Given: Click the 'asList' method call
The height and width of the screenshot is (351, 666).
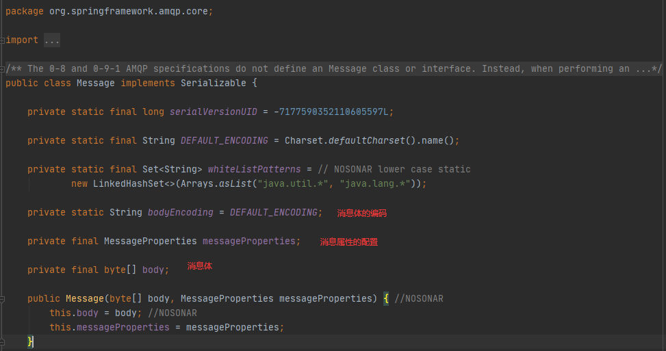Looking at the screenshot, I should click(235, 184).
